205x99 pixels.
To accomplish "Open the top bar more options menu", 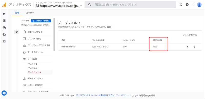I will coord(193,5).
